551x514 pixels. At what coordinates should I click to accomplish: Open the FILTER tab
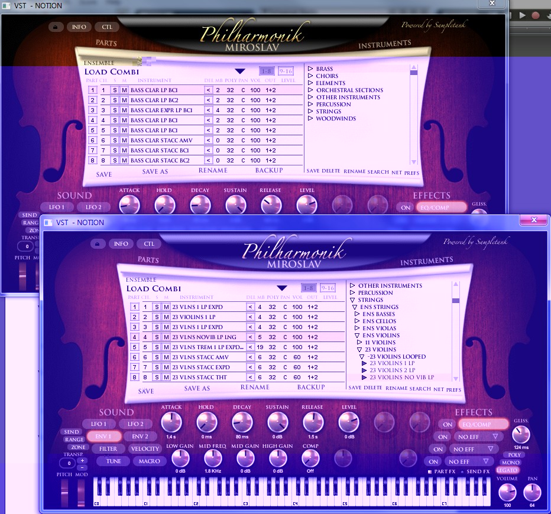click(108, 448)
